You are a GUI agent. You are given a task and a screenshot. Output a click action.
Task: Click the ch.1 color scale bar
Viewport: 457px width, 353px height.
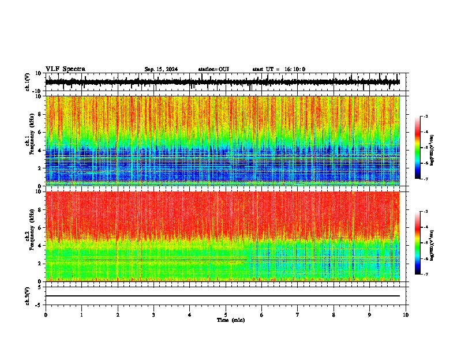[x=417, y=148]
